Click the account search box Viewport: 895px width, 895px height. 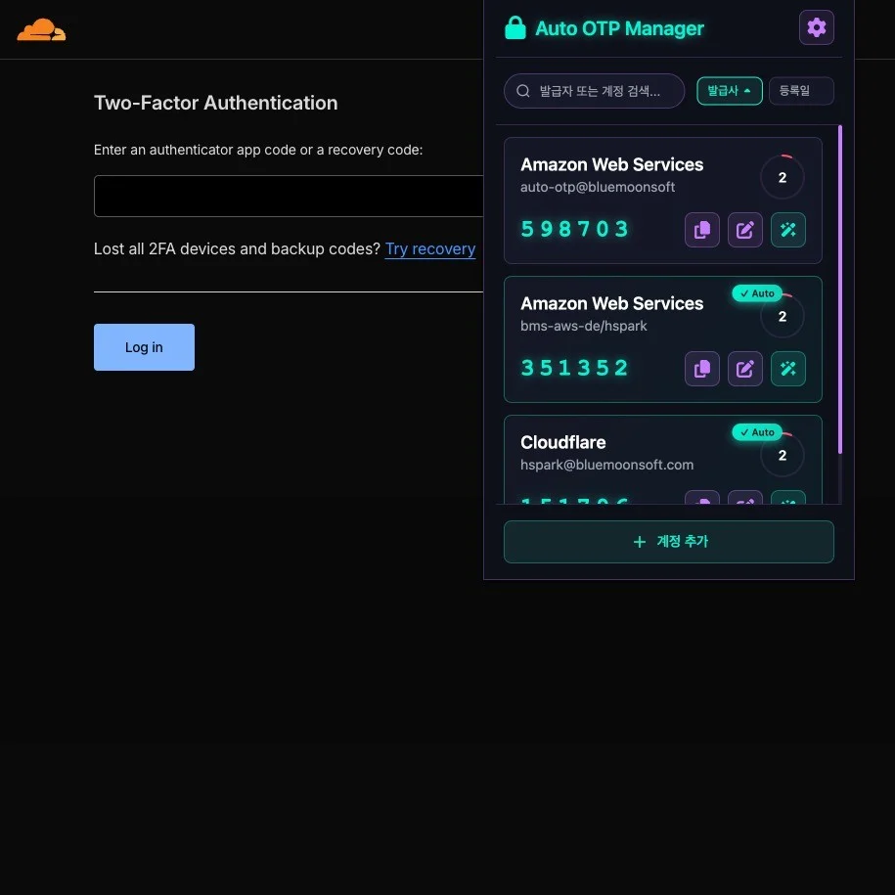tap(594, 91)
